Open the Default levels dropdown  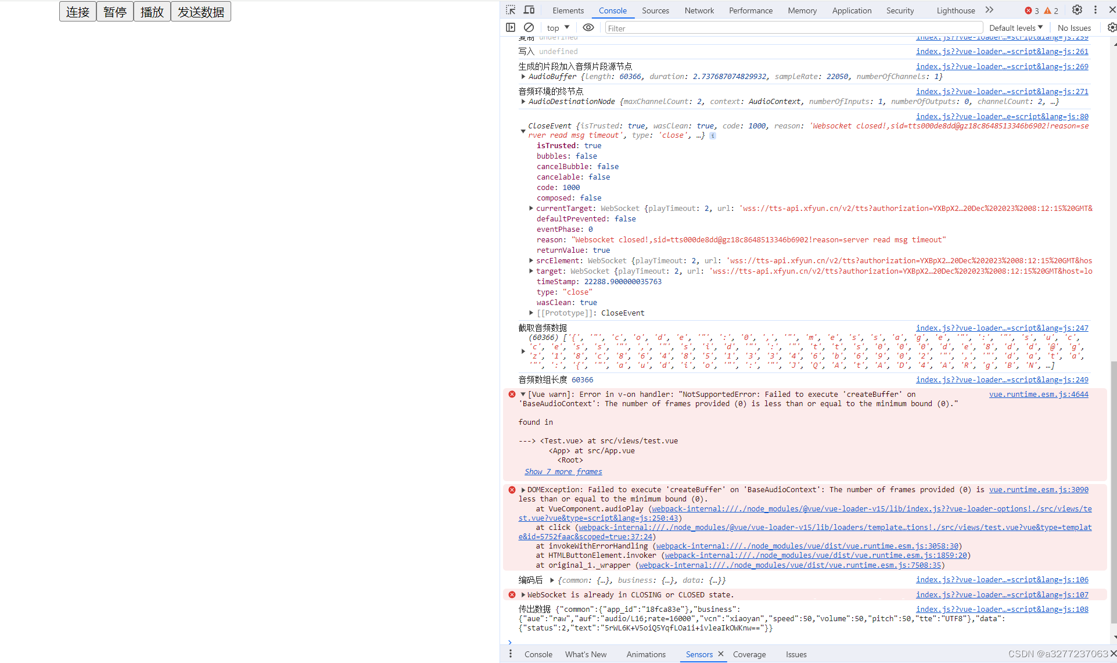point(1016,28)
